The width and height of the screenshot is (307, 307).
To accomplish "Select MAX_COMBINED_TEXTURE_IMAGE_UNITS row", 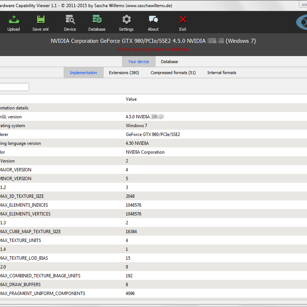I will point(153,276).
